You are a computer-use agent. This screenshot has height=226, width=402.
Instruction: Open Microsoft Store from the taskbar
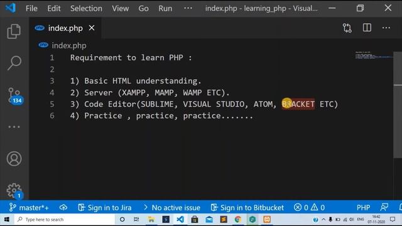point(195,219)
